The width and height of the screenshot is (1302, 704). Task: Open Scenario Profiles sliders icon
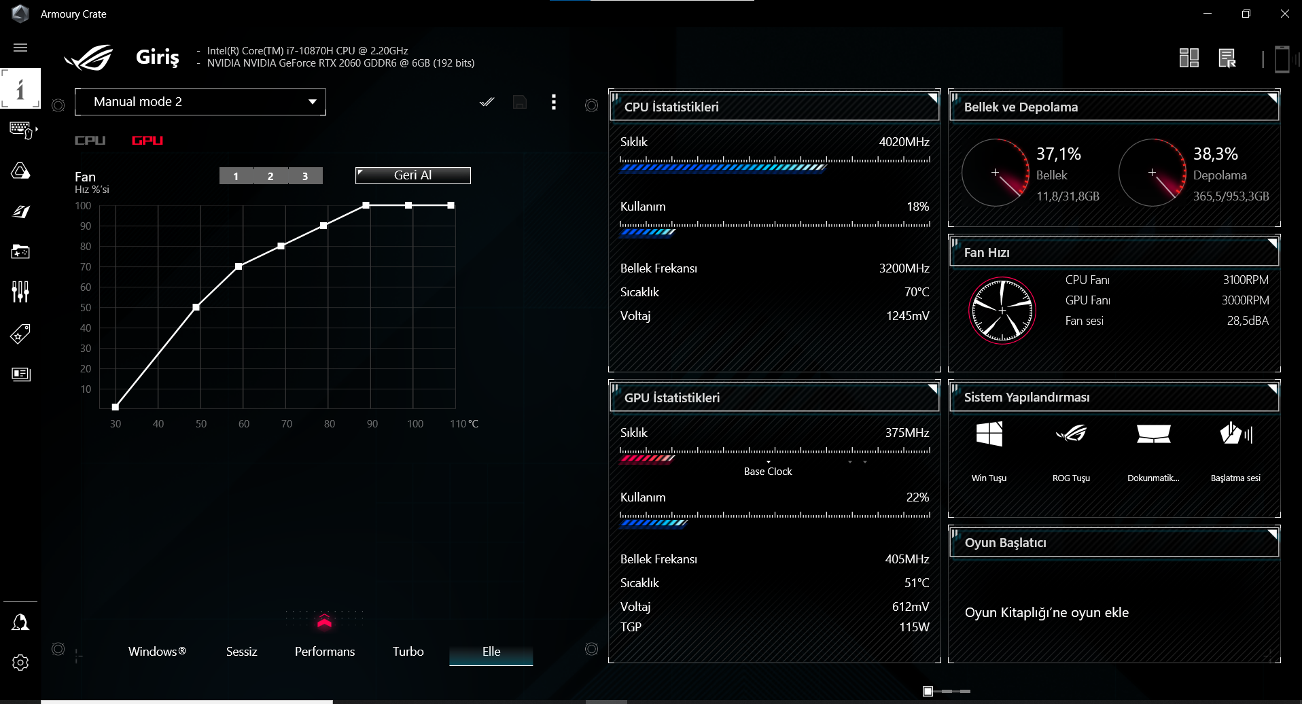click(x=20, y=292)
